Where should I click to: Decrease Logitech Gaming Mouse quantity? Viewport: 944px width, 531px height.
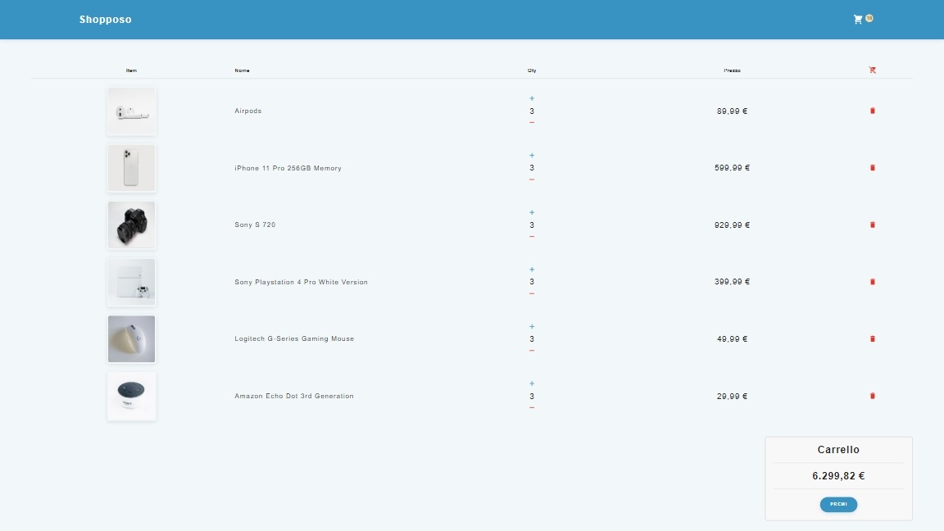[532, 351]
